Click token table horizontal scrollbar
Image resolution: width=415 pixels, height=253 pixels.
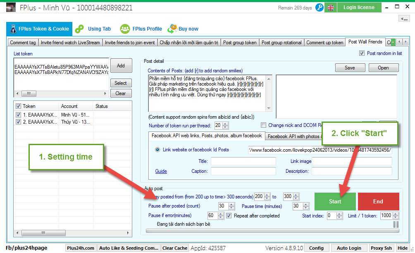[x=72, y=233]
